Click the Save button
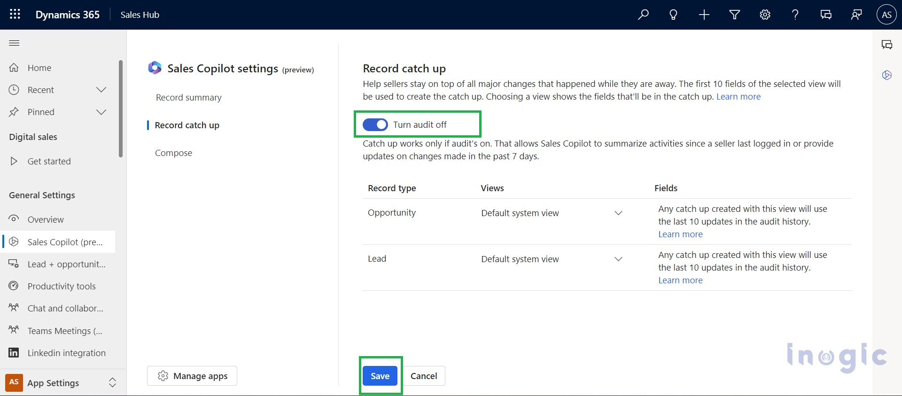The image size is (902, 396). pyautogui.click(x=380, y=376)
